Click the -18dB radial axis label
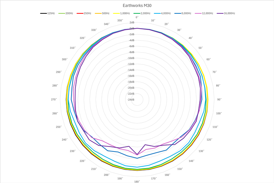The width and height of the screenshot is (274, 183). pyautogui.click(x=131, y=82)
